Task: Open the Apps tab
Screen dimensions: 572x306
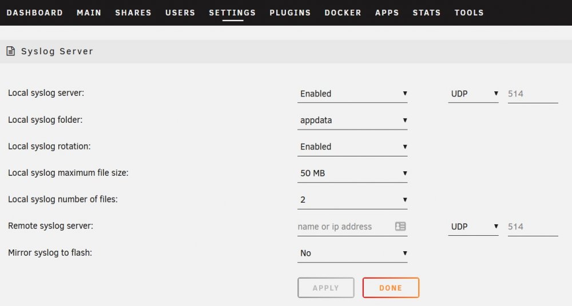Action: tap(387, 13)
